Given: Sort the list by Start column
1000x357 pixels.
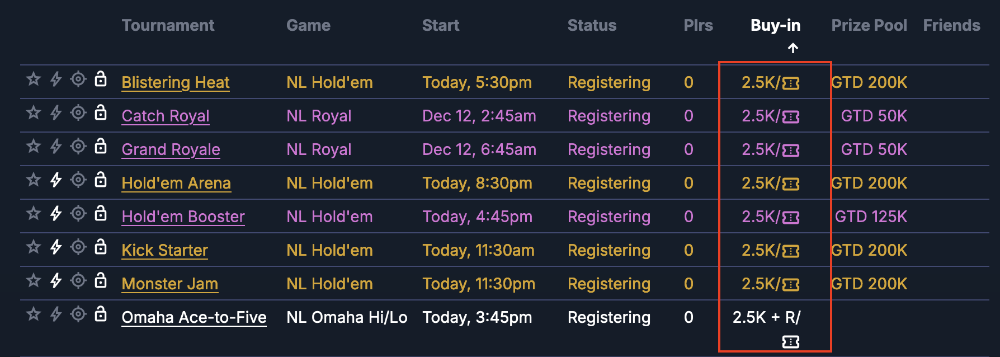Looking at the screenshot, I should 441,25.
